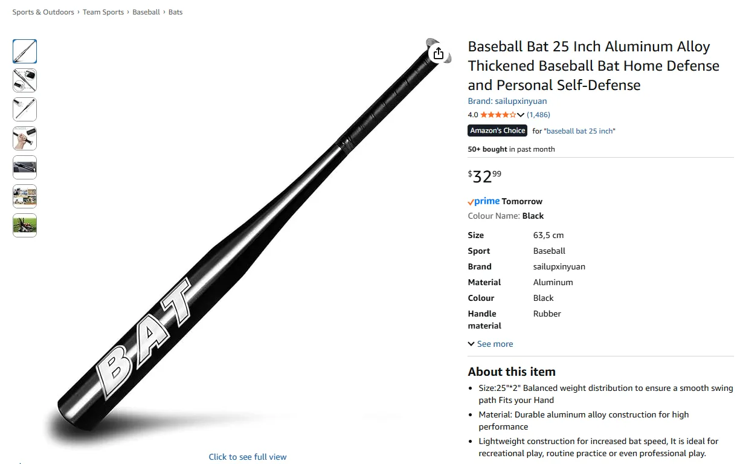This screenshot has width=746, height=464.
Task: Expand the See more product details section
Action: pos(490,343)
